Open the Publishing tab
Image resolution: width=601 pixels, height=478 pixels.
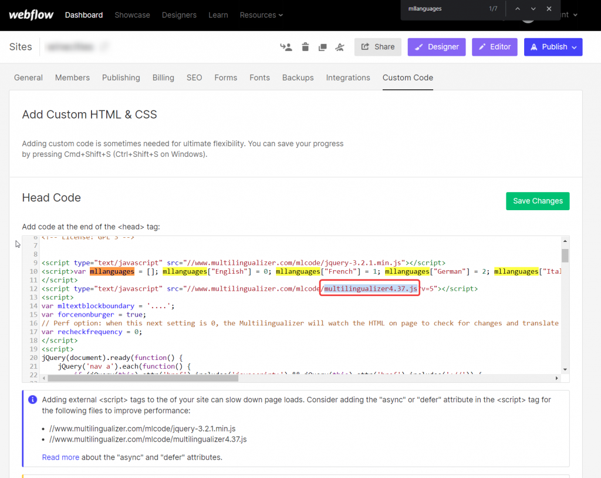click(121, 78)
